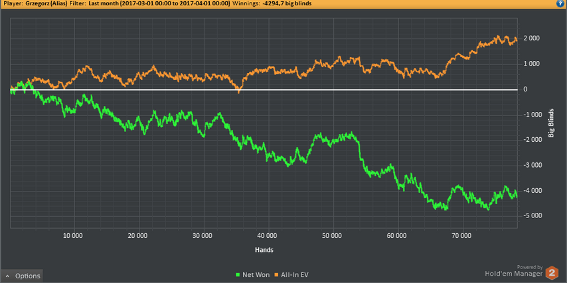Click the -5 000 big blinds axis label
The width and height of the screenshot is (567, 283).
click(532, 215)
